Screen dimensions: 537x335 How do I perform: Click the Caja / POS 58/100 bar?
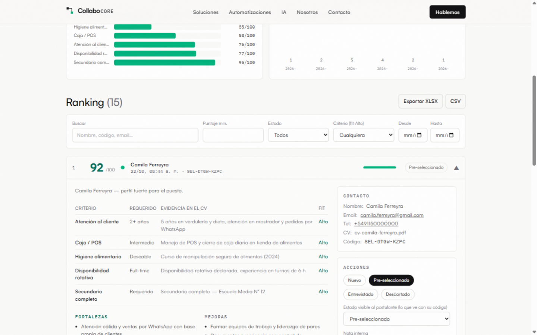pos(145,36)
